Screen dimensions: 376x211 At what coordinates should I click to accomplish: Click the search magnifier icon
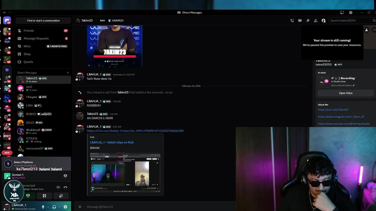[x=374, y=21]
